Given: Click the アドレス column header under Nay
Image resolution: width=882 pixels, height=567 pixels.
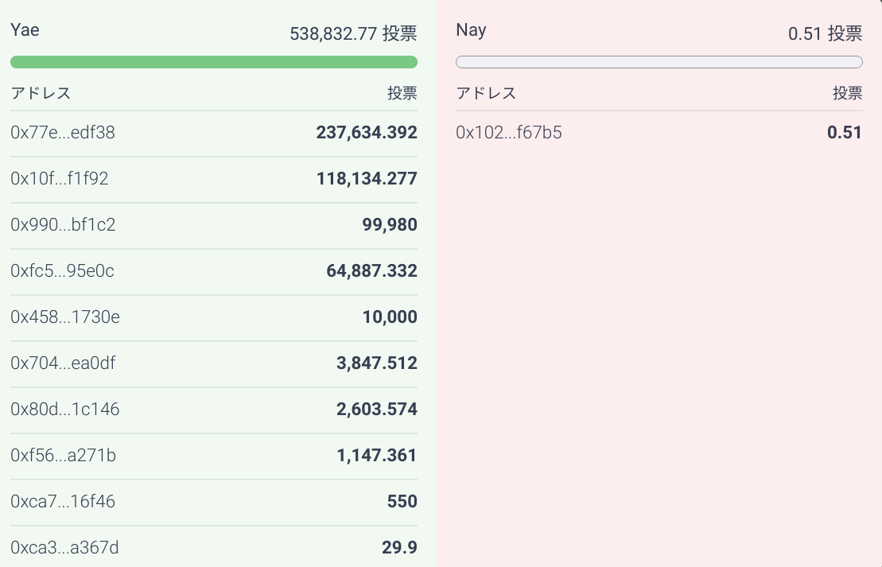Looking at the screenshot, I should [486, 93].
